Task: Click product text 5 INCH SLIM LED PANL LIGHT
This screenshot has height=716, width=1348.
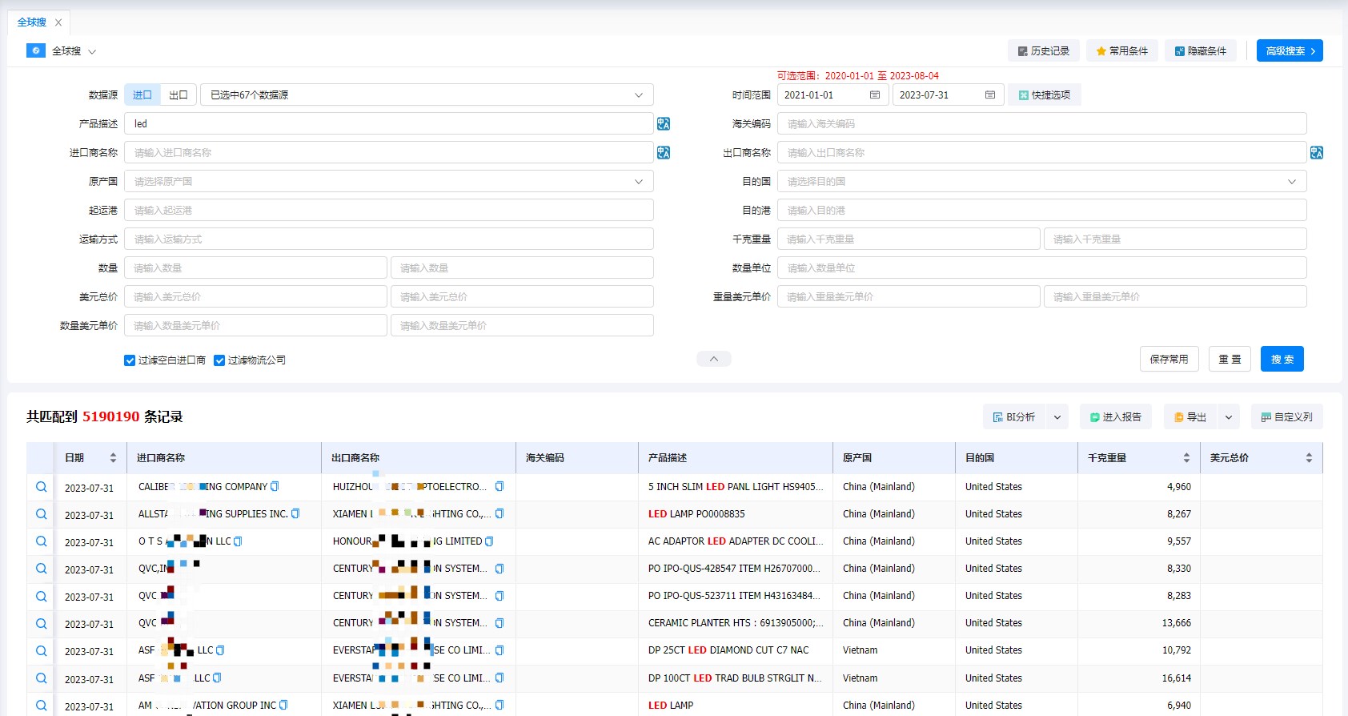Action: point(736,486)
